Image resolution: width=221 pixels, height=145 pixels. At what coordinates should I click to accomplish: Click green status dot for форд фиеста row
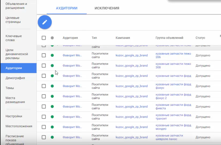(52, 107)
